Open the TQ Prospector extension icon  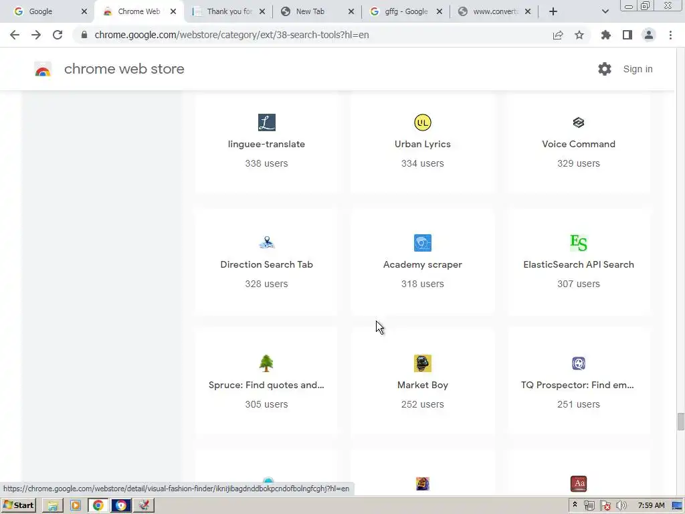(x=579, y=363)
